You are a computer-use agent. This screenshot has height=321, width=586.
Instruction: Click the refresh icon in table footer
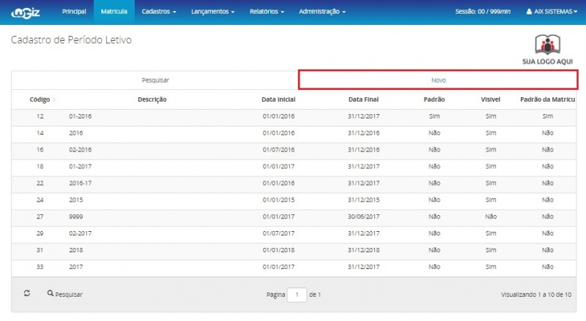(27, 293)
